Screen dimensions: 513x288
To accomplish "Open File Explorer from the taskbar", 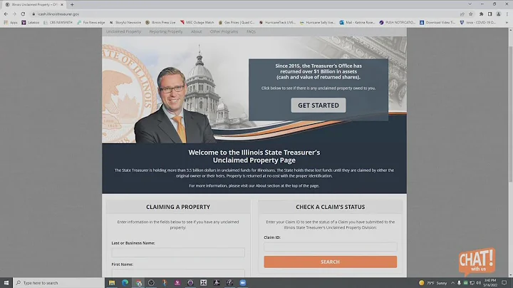I will click(112, 283).
